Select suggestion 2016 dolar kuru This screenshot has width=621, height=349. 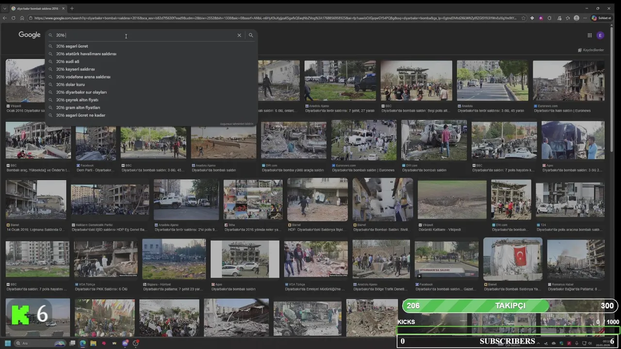[150, 84]
